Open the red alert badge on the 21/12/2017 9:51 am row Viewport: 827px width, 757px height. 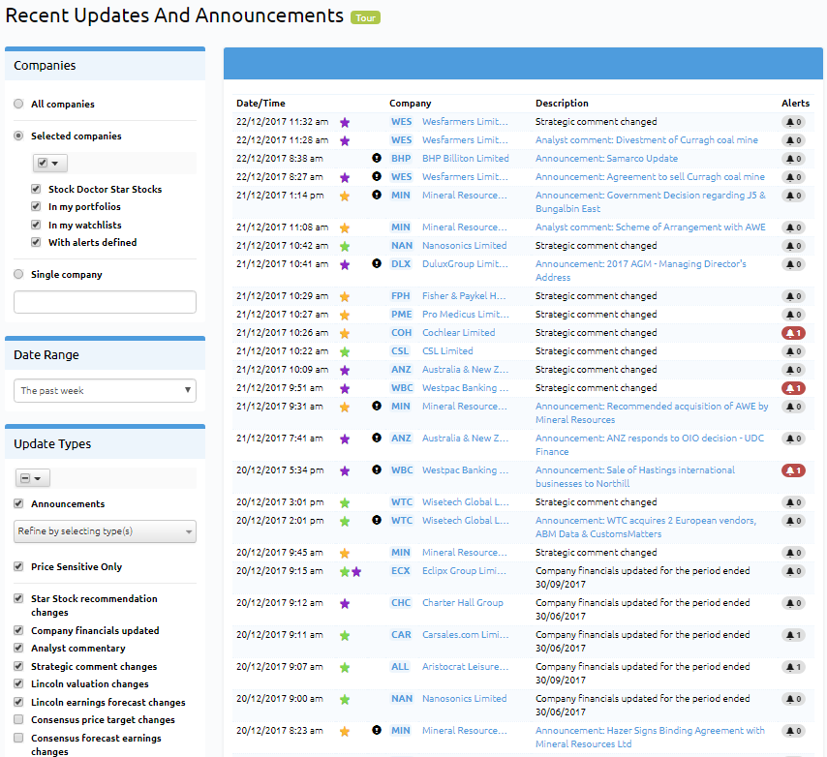[793, 388]
